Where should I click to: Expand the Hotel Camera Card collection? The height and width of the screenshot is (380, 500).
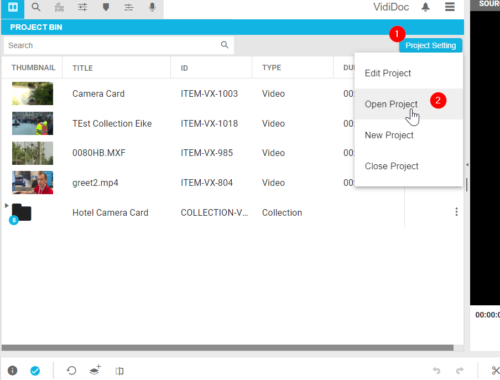(7, 206)
